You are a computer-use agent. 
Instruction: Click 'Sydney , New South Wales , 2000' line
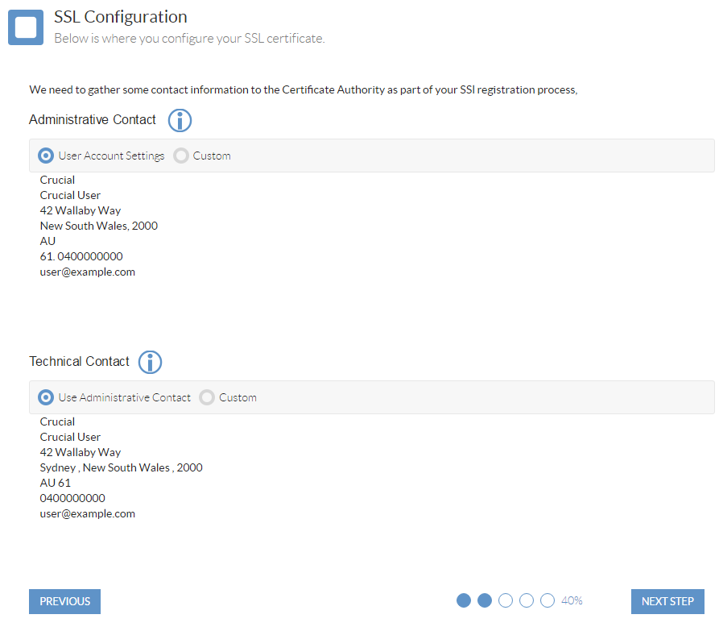(x=121, y=467)
